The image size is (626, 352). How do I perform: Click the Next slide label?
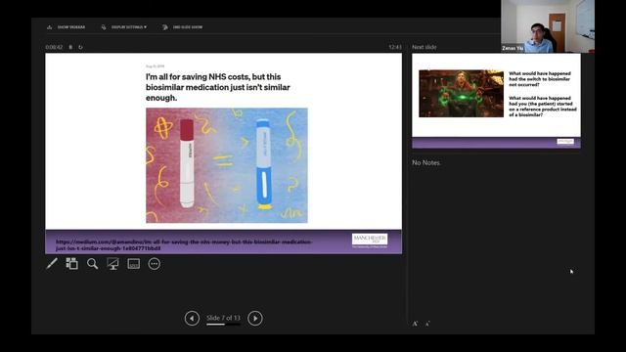[x=424, y=47]
